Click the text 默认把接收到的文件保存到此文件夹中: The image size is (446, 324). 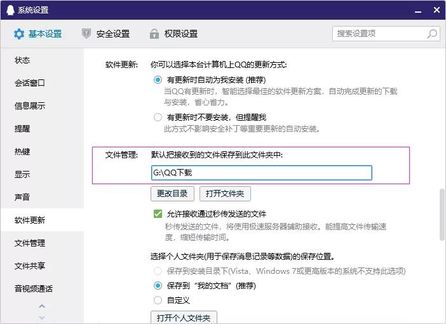coord(217,155)
